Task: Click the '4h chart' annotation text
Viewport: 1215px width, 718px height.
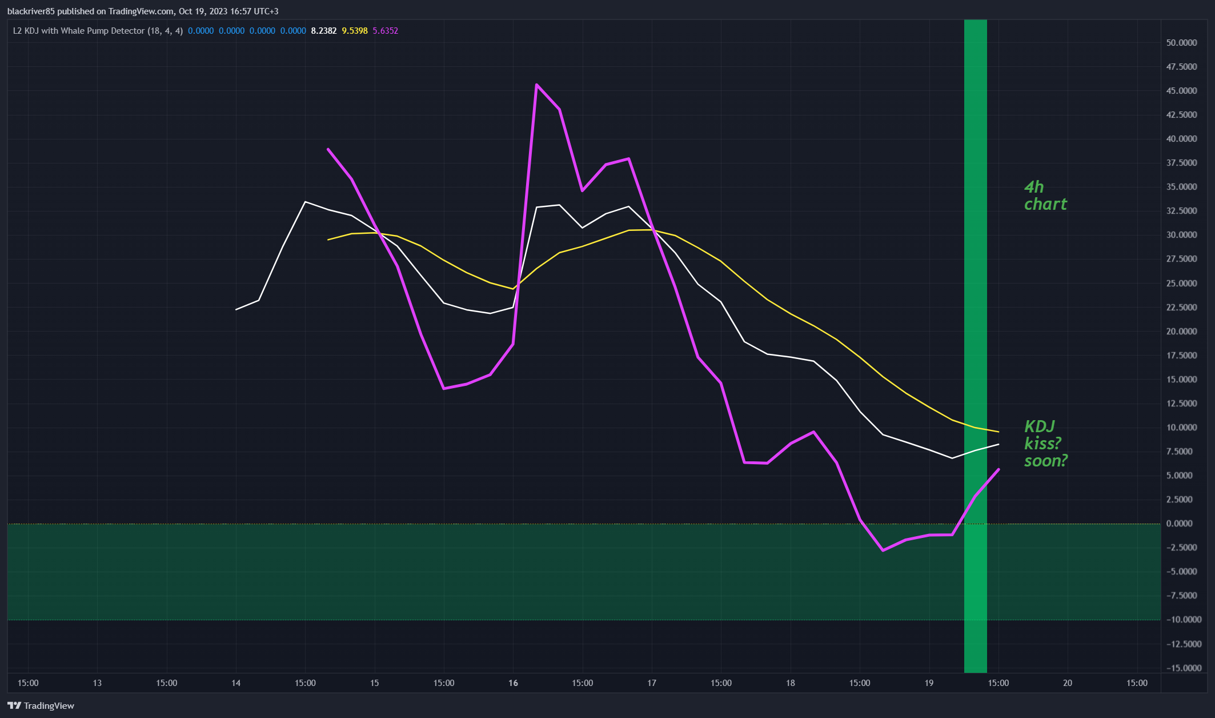Action: [1045, 196]
